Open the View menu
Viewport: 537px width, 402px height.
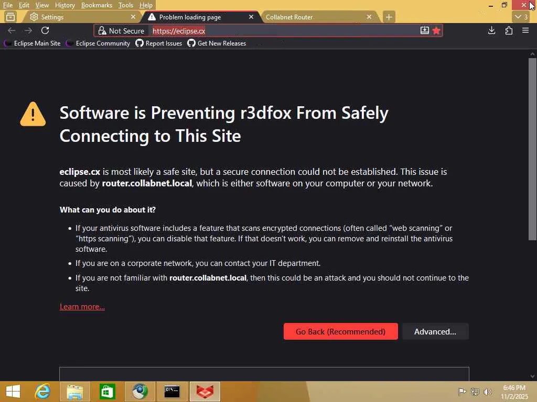pyautogui.click(x=42, y=5)
